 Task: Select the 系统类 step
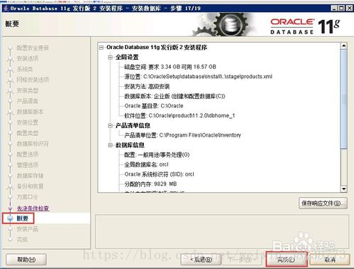[25, 69]
